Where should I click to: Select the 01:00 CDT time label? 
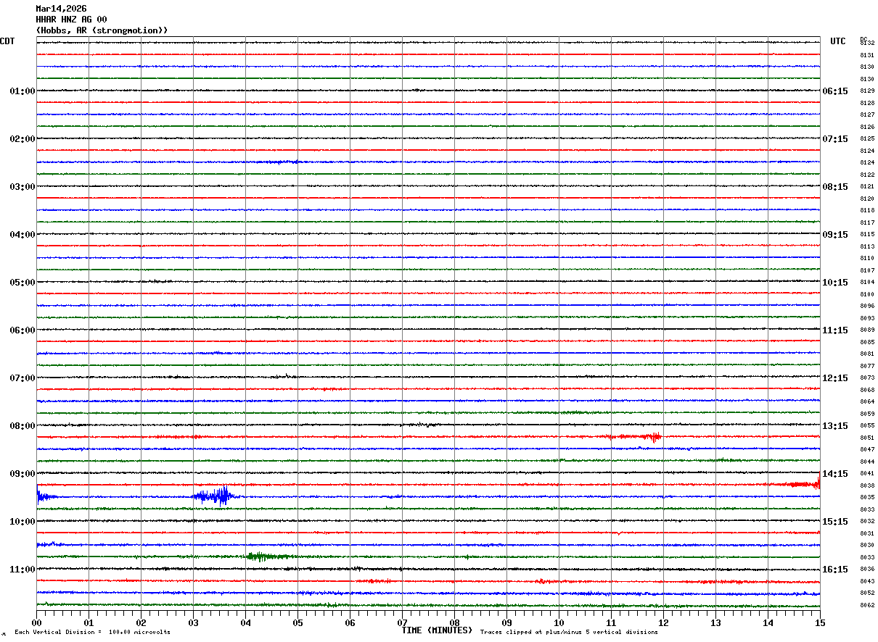tap(22, 91)
